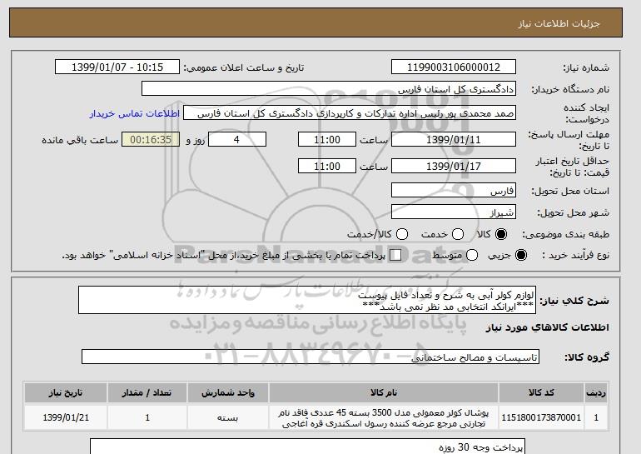Click the request creator field صمد محمدی پور

[350, 113]
